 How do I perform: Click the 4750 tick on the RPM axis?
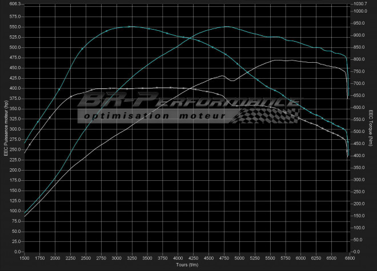click(x=223, y=258)
